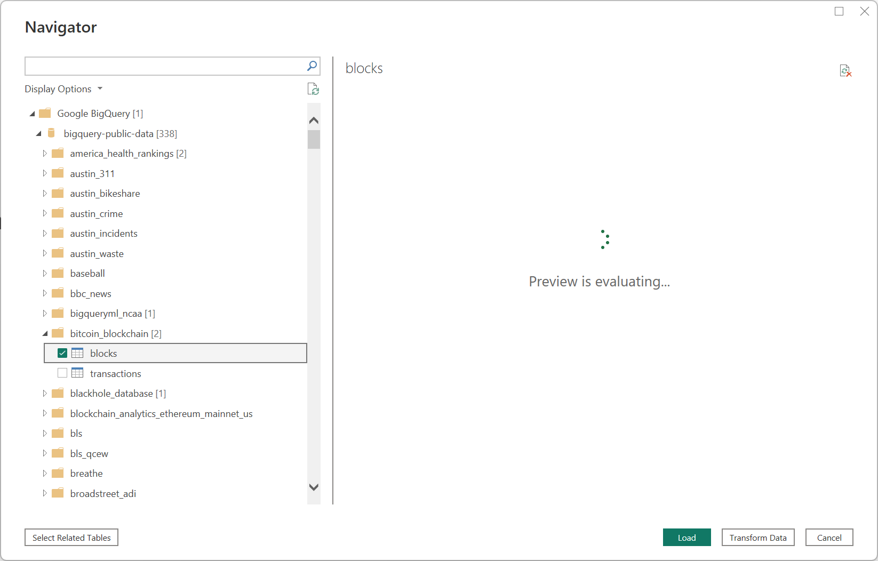Check the transactions table checkbox
Viewport: 878px width, 561px height.
point(62,373)
